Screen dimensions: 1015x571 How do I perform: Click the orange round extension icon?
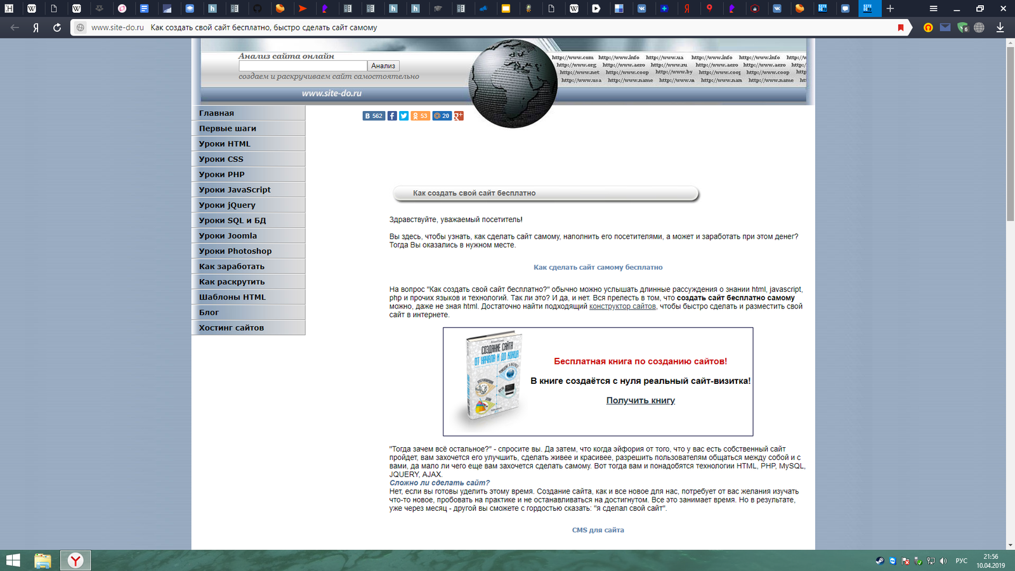928,27
